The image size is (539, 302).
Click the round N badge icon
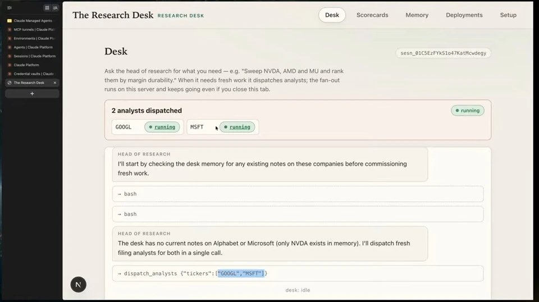tap(79, 285)
